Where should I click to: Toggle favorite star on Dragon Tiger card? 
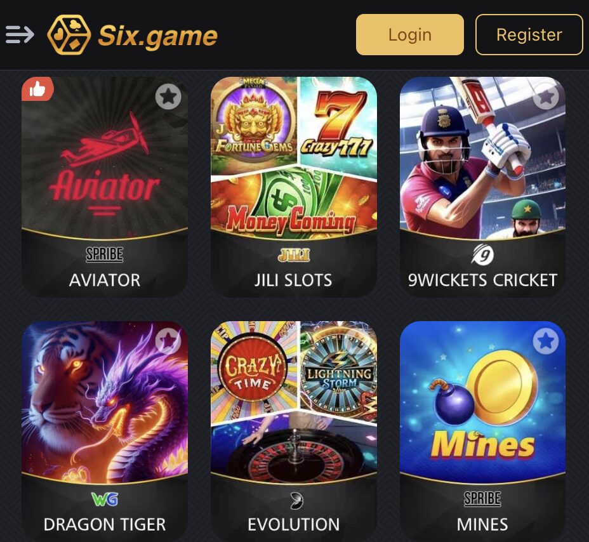coord(168,341)
